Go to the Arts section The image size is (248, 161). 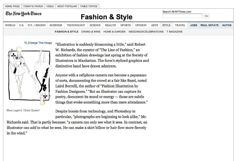click(x=154, y=25)
